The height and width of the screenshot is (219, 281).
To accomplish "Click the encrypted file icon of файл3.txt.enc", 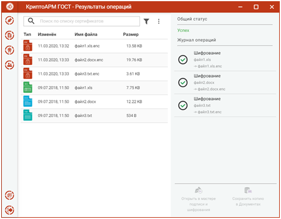I will click(x=28, y=74).
